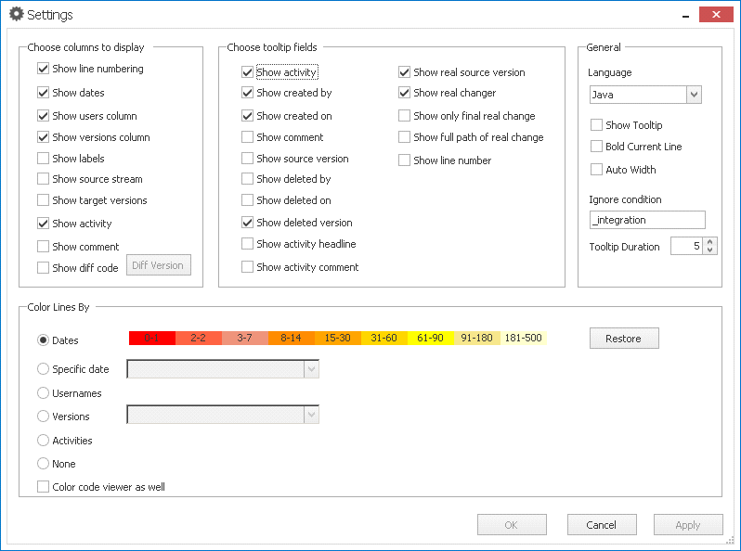
Task: Enable Show labels column option
Action: [x=44, y=159]
